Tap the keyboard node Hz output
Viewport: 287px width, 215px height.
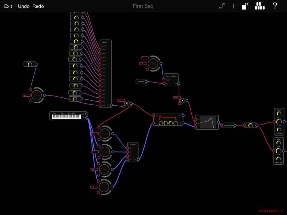tap(87, 118)
